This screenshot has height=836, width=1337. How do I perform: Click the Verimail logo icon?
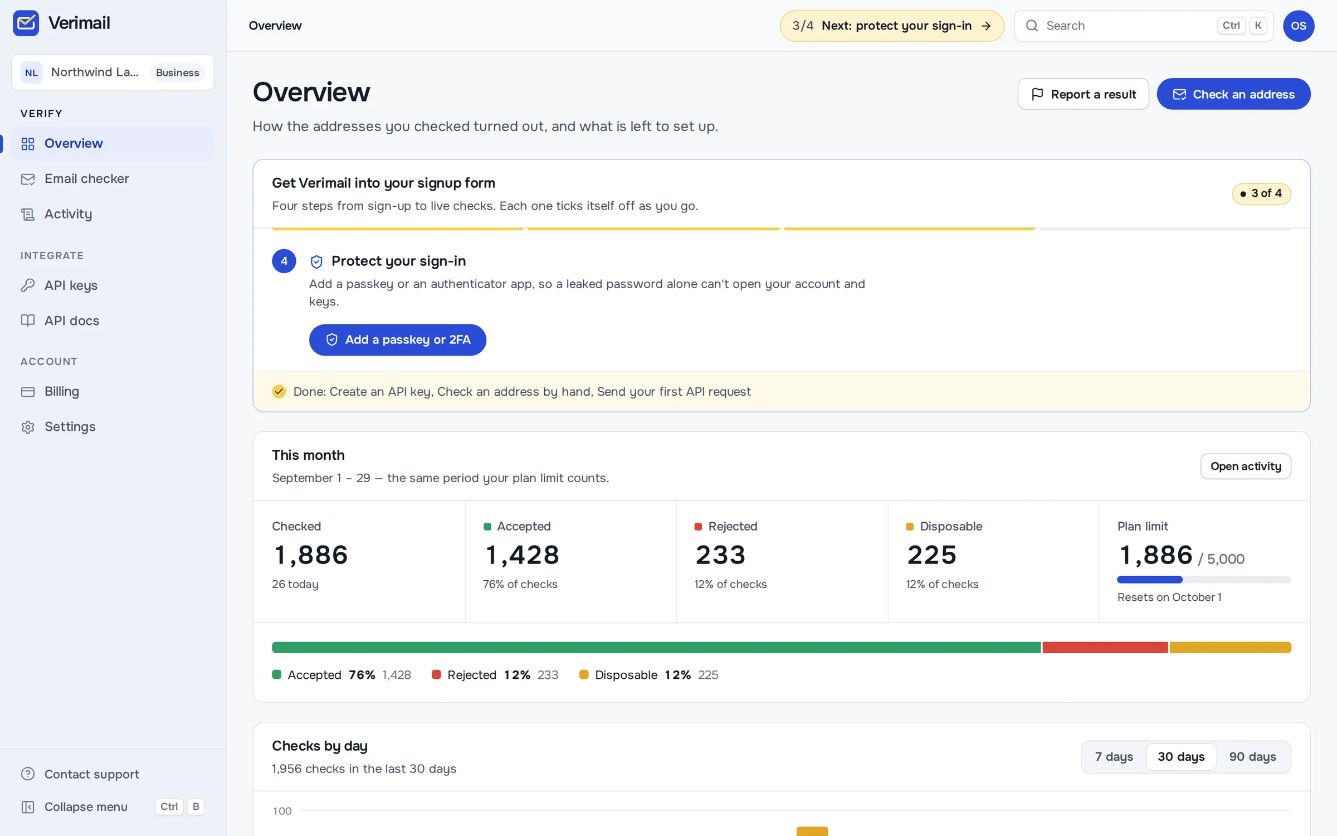point(26,23)
